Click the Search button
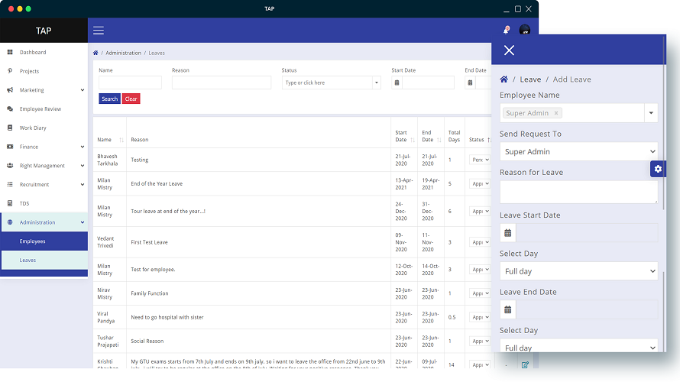Viewport: 680px width, 382px height. (x=110, y=99)
